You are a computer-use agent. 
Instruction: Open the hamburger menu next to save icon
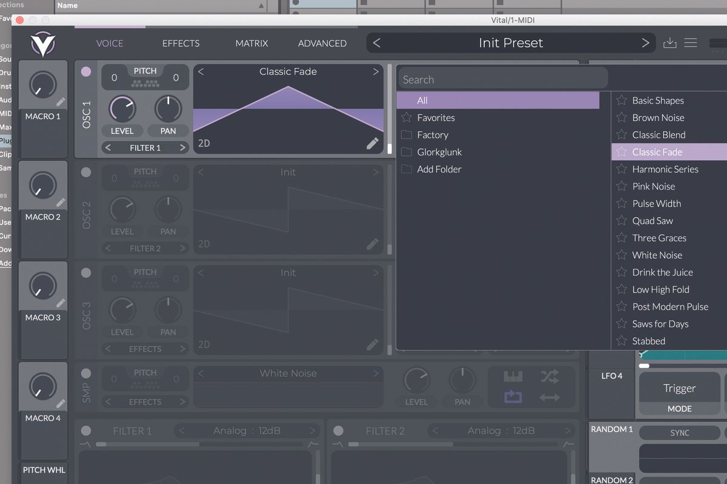(x=690, y=43)
